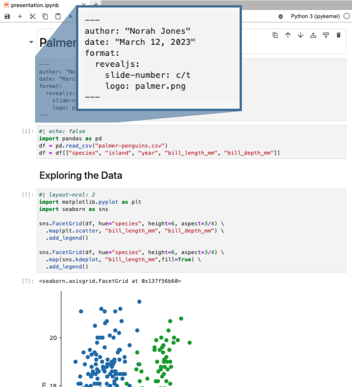Move the cell down with the arrow icon
Screen dimensions: 352x387
coord(300,35)
